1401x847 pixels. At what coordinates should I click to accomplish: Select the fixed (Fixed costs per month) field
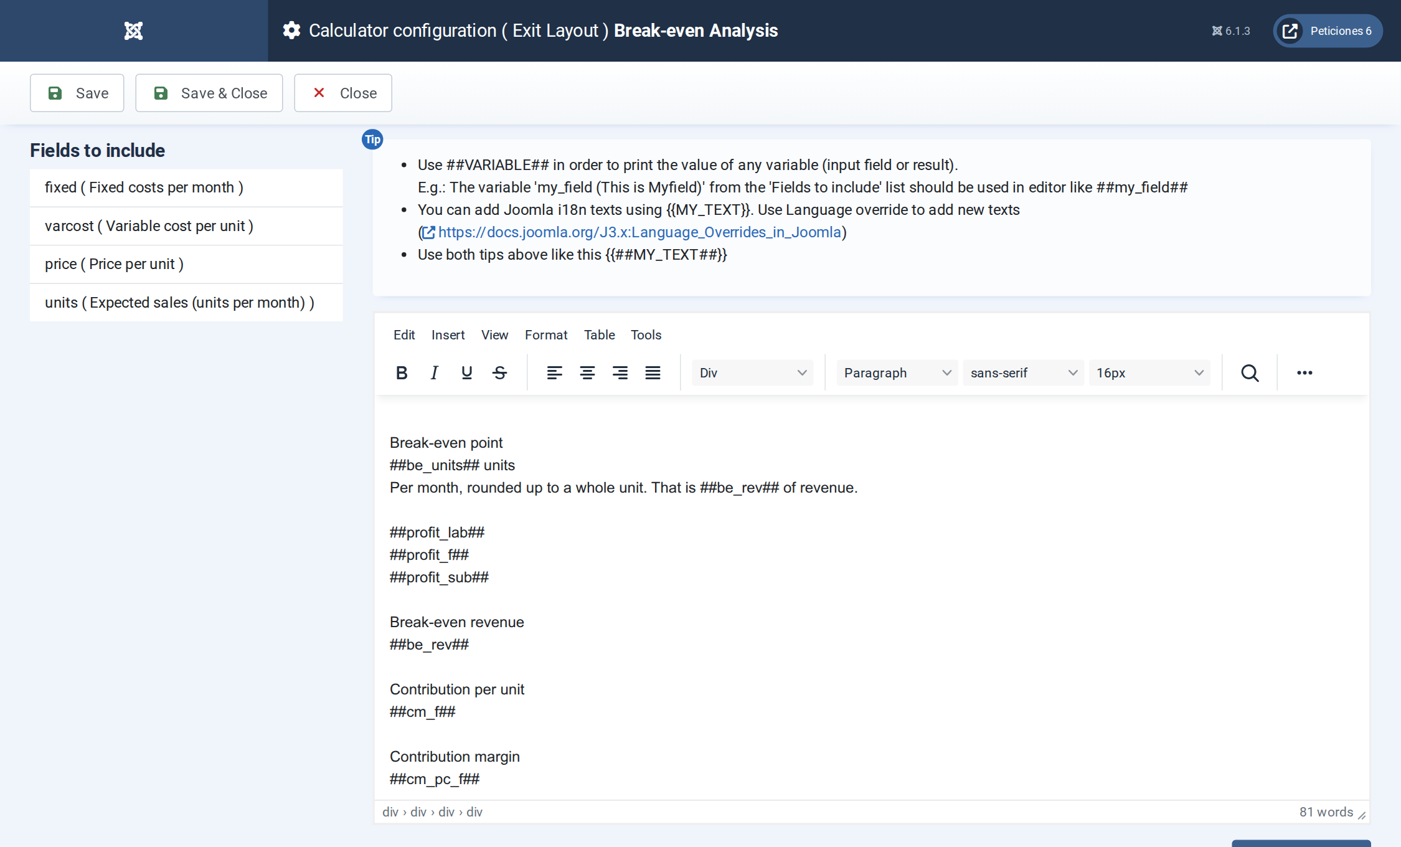pos(186,187)
